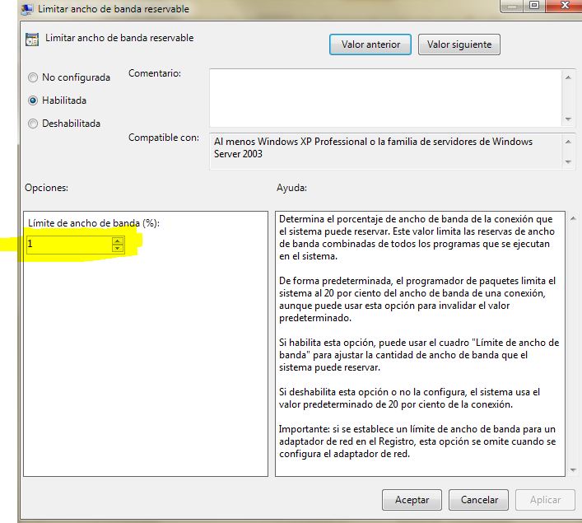Click help paragraph starting 'Si deshabilita esta opción'
The width and height of the screenshot is (582, 523).
[409, 398]
